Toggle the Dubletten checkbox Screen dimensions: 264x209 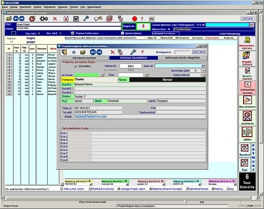pos(76,66)
